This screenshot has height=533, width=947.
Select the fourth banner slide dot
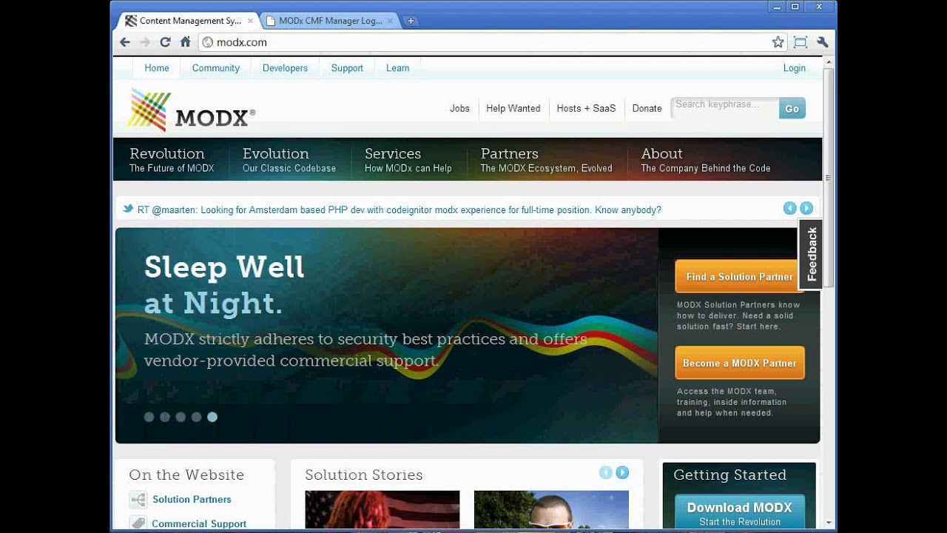click(196, 417)
